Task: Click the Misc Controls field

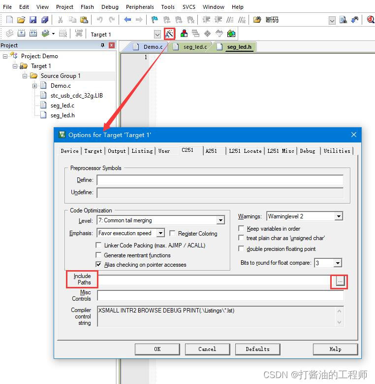Action: 220,295
